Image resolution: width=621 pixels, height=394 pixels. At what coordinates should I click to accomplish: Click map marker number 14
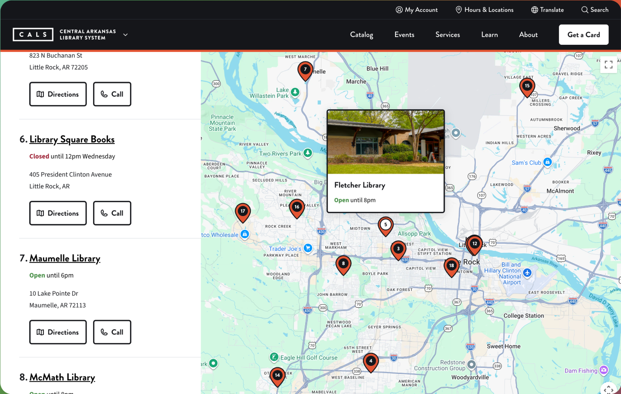[x=277, y=377]
